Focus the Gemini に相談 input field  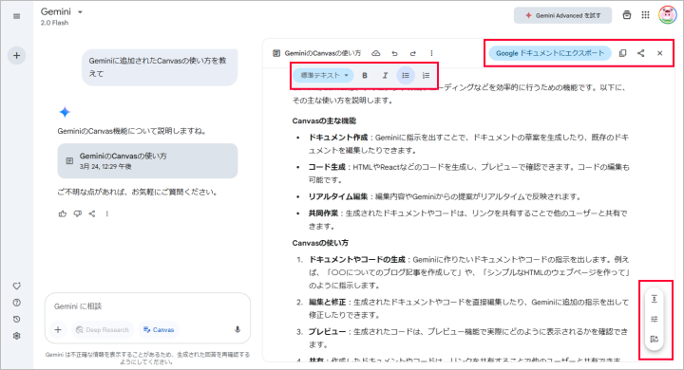pyautogui.click(x=147, y=306)
